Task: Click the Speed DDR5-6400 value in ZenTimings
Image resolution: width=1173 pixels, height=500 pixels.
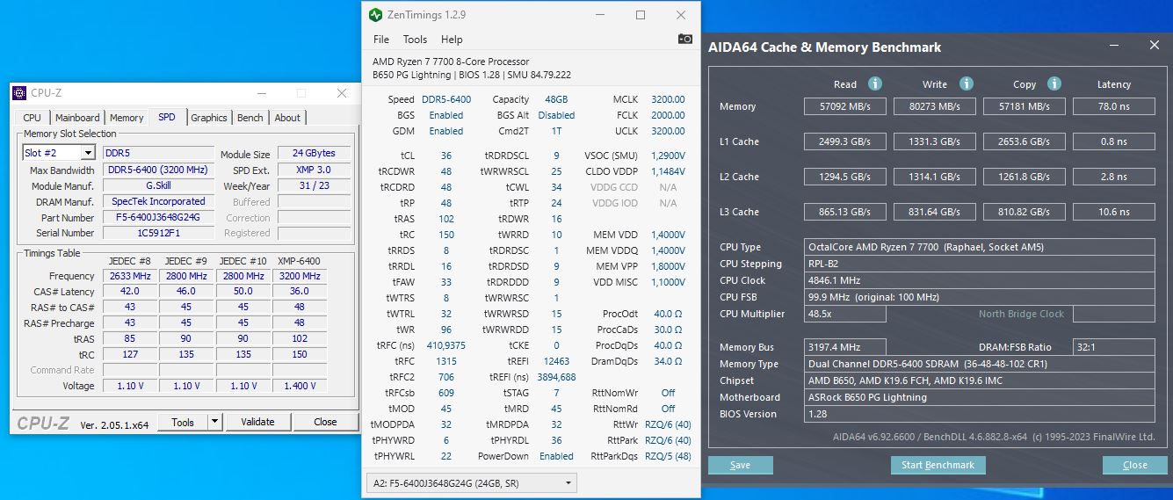Action: 446,99
